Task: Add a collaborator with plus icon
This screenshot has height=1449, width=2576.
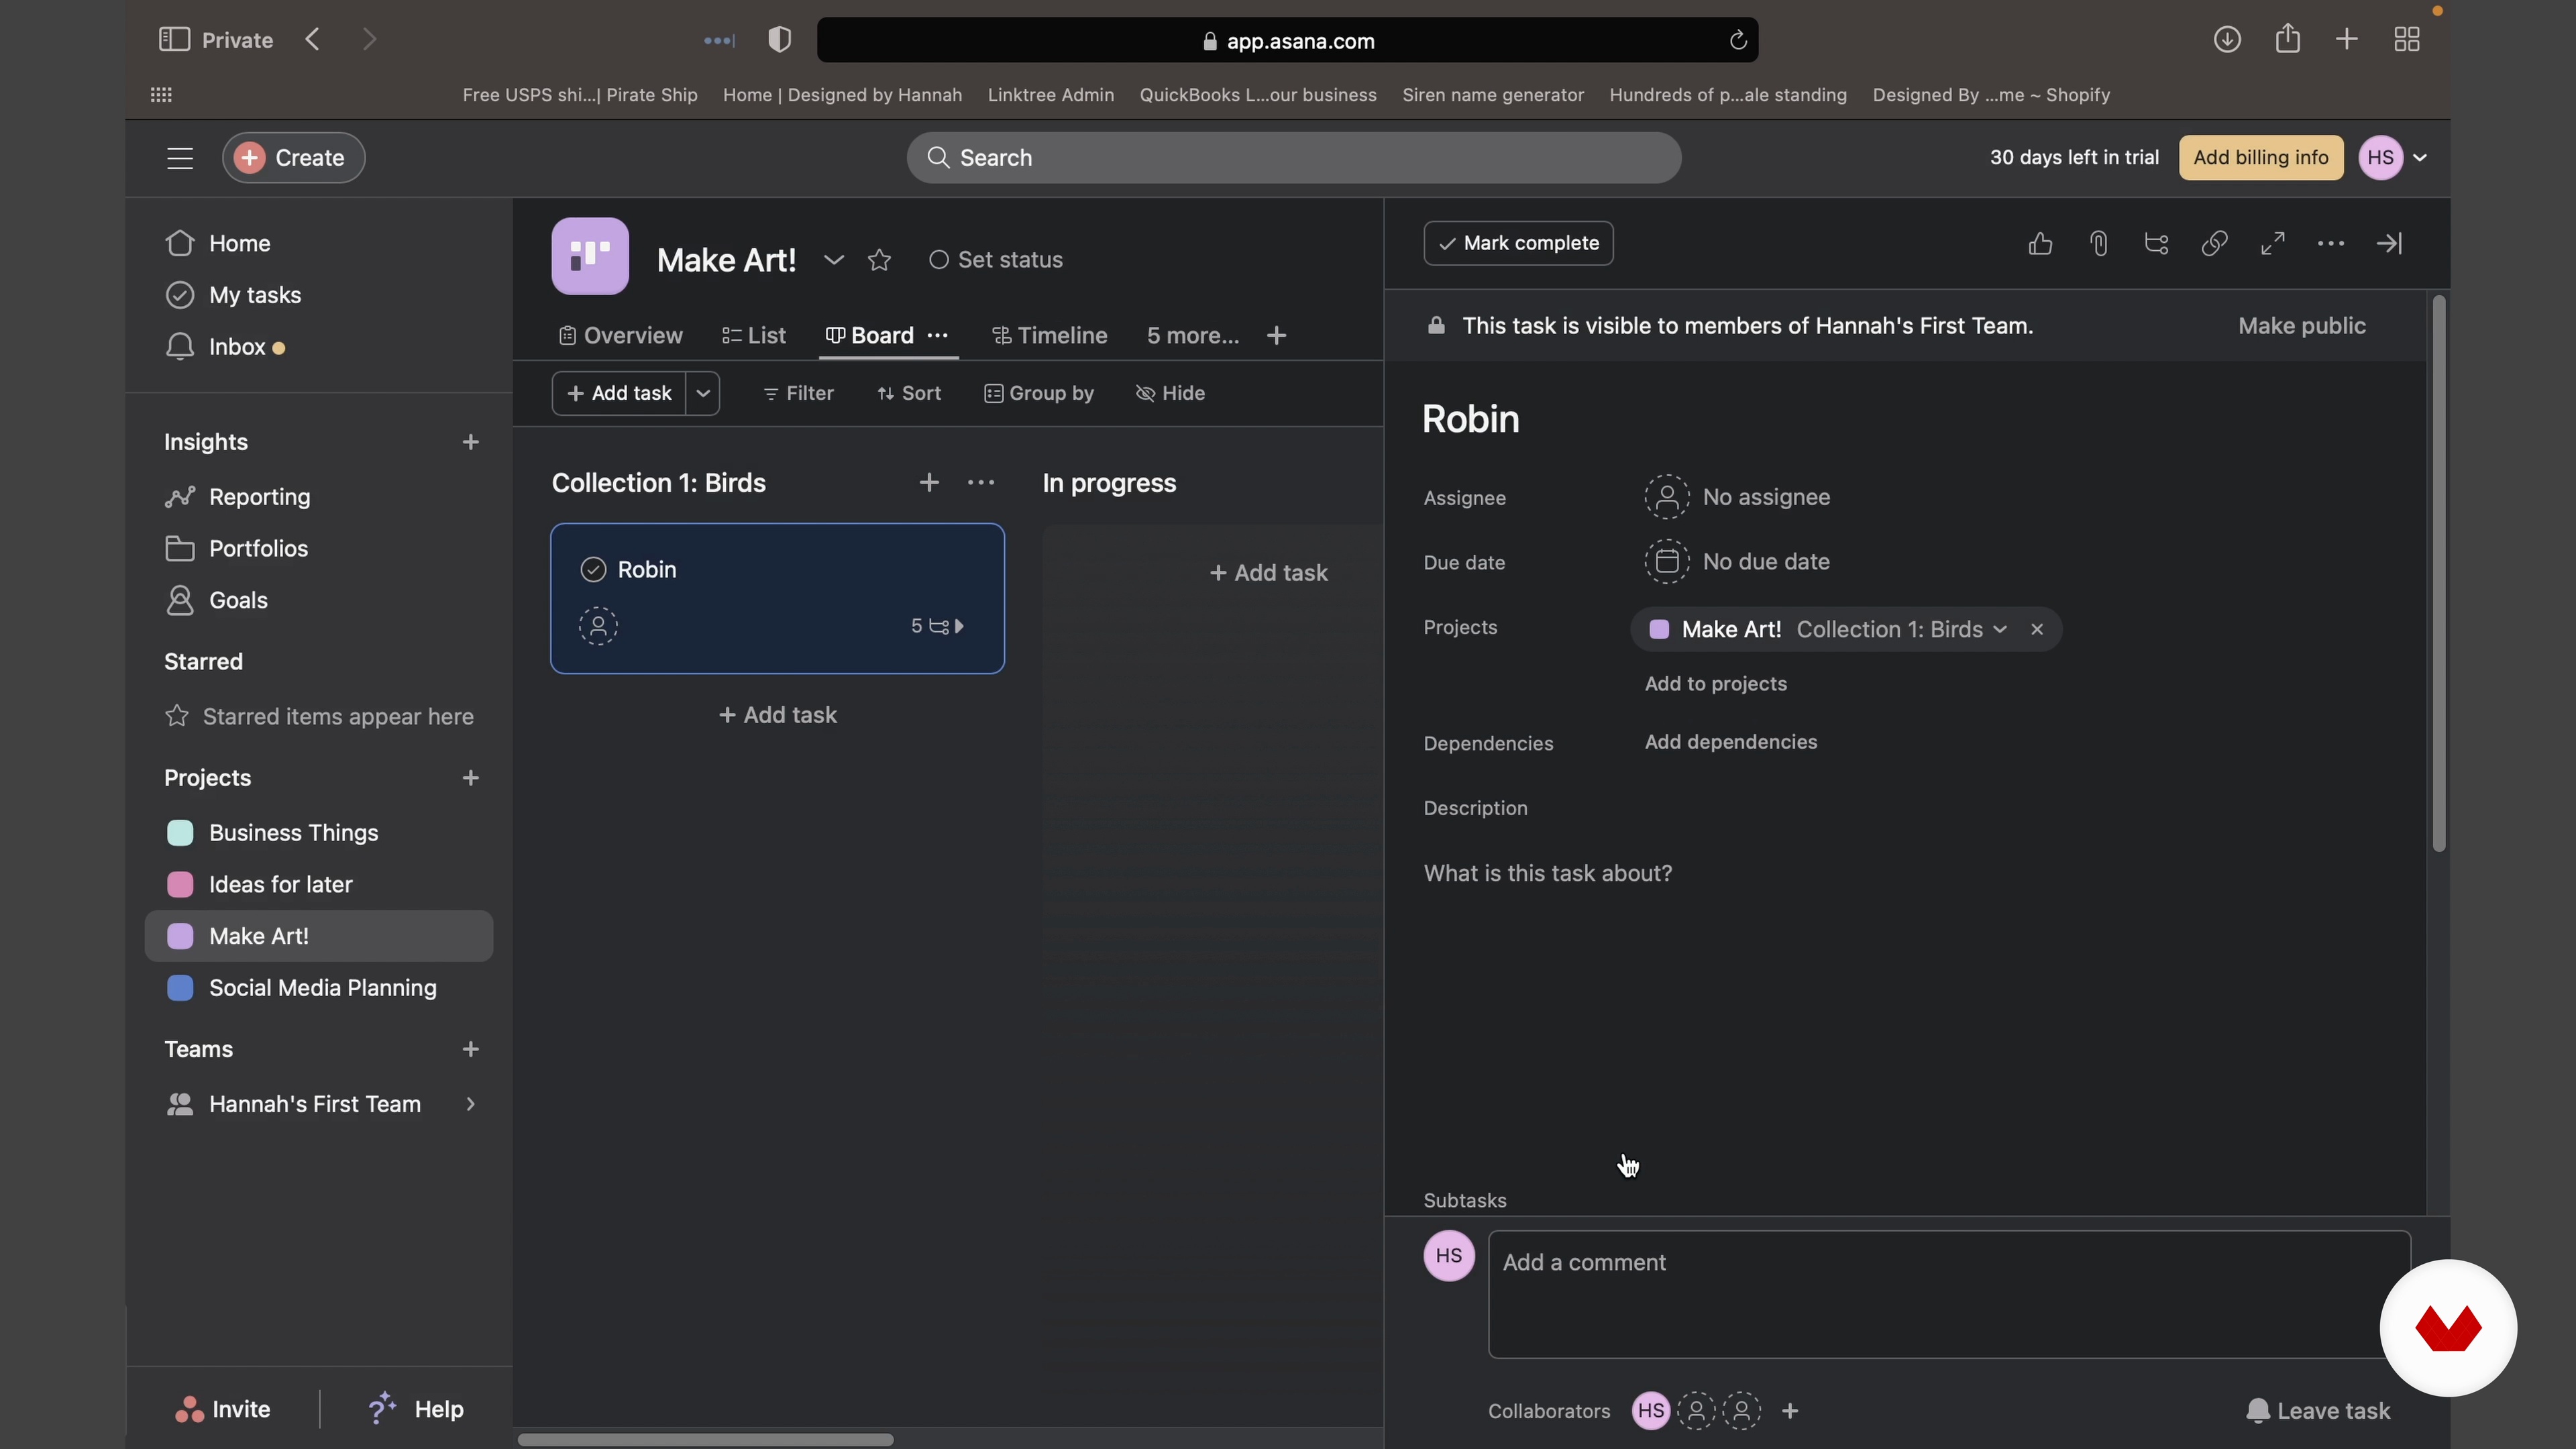Action: pyautogui.click(x=1790, y=1411)
